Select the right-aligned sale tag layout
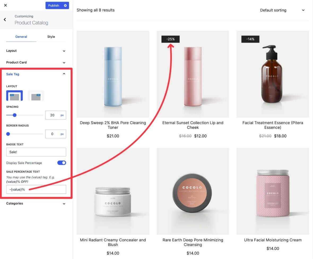This screenshot has width=313, height=259. coord(36,96)
